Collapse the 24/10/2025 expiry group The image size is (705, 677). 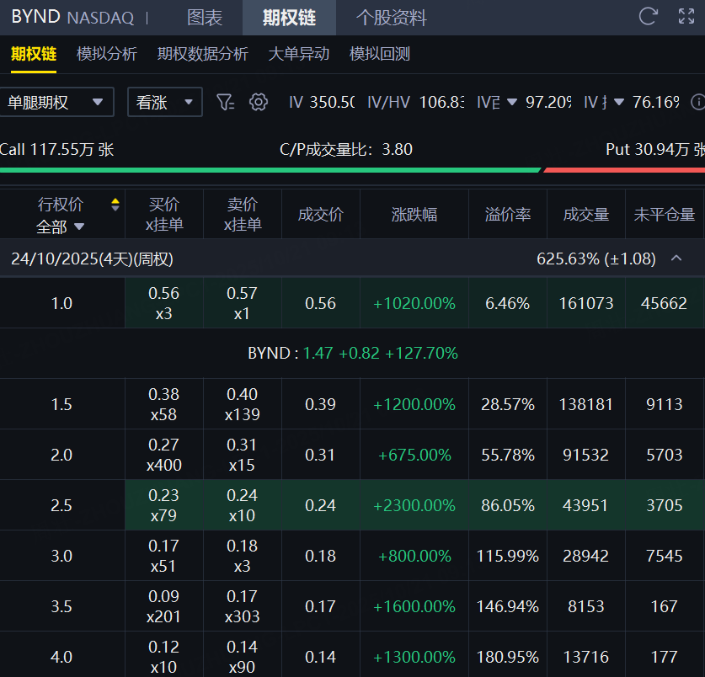pyautogui.click(x=676, y=259)
